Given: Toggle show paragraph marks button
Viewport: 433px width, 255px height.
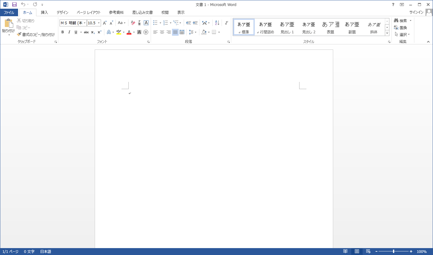Looking at the screenshot, I should coord(226,23).
